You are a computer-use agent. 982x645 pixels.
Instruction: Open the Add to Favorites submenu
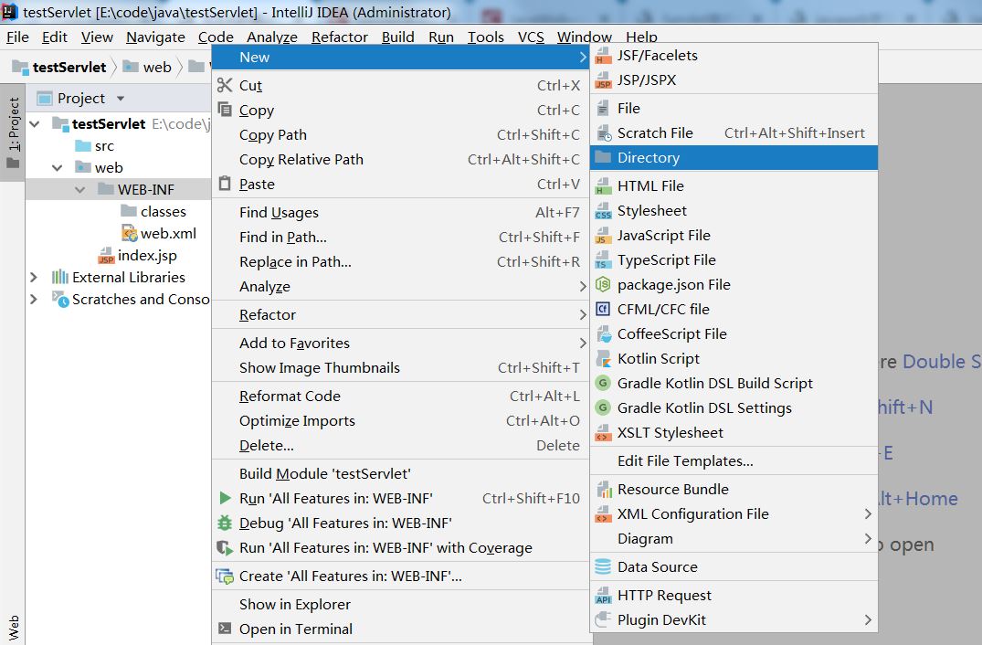click(x=401, y=343)
